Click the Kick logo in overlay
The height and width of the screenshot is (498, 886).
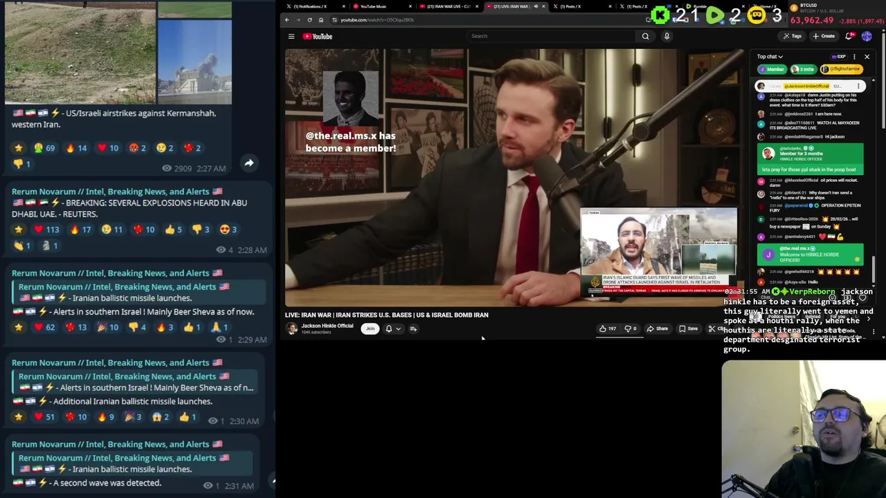[x=660, y=15]
